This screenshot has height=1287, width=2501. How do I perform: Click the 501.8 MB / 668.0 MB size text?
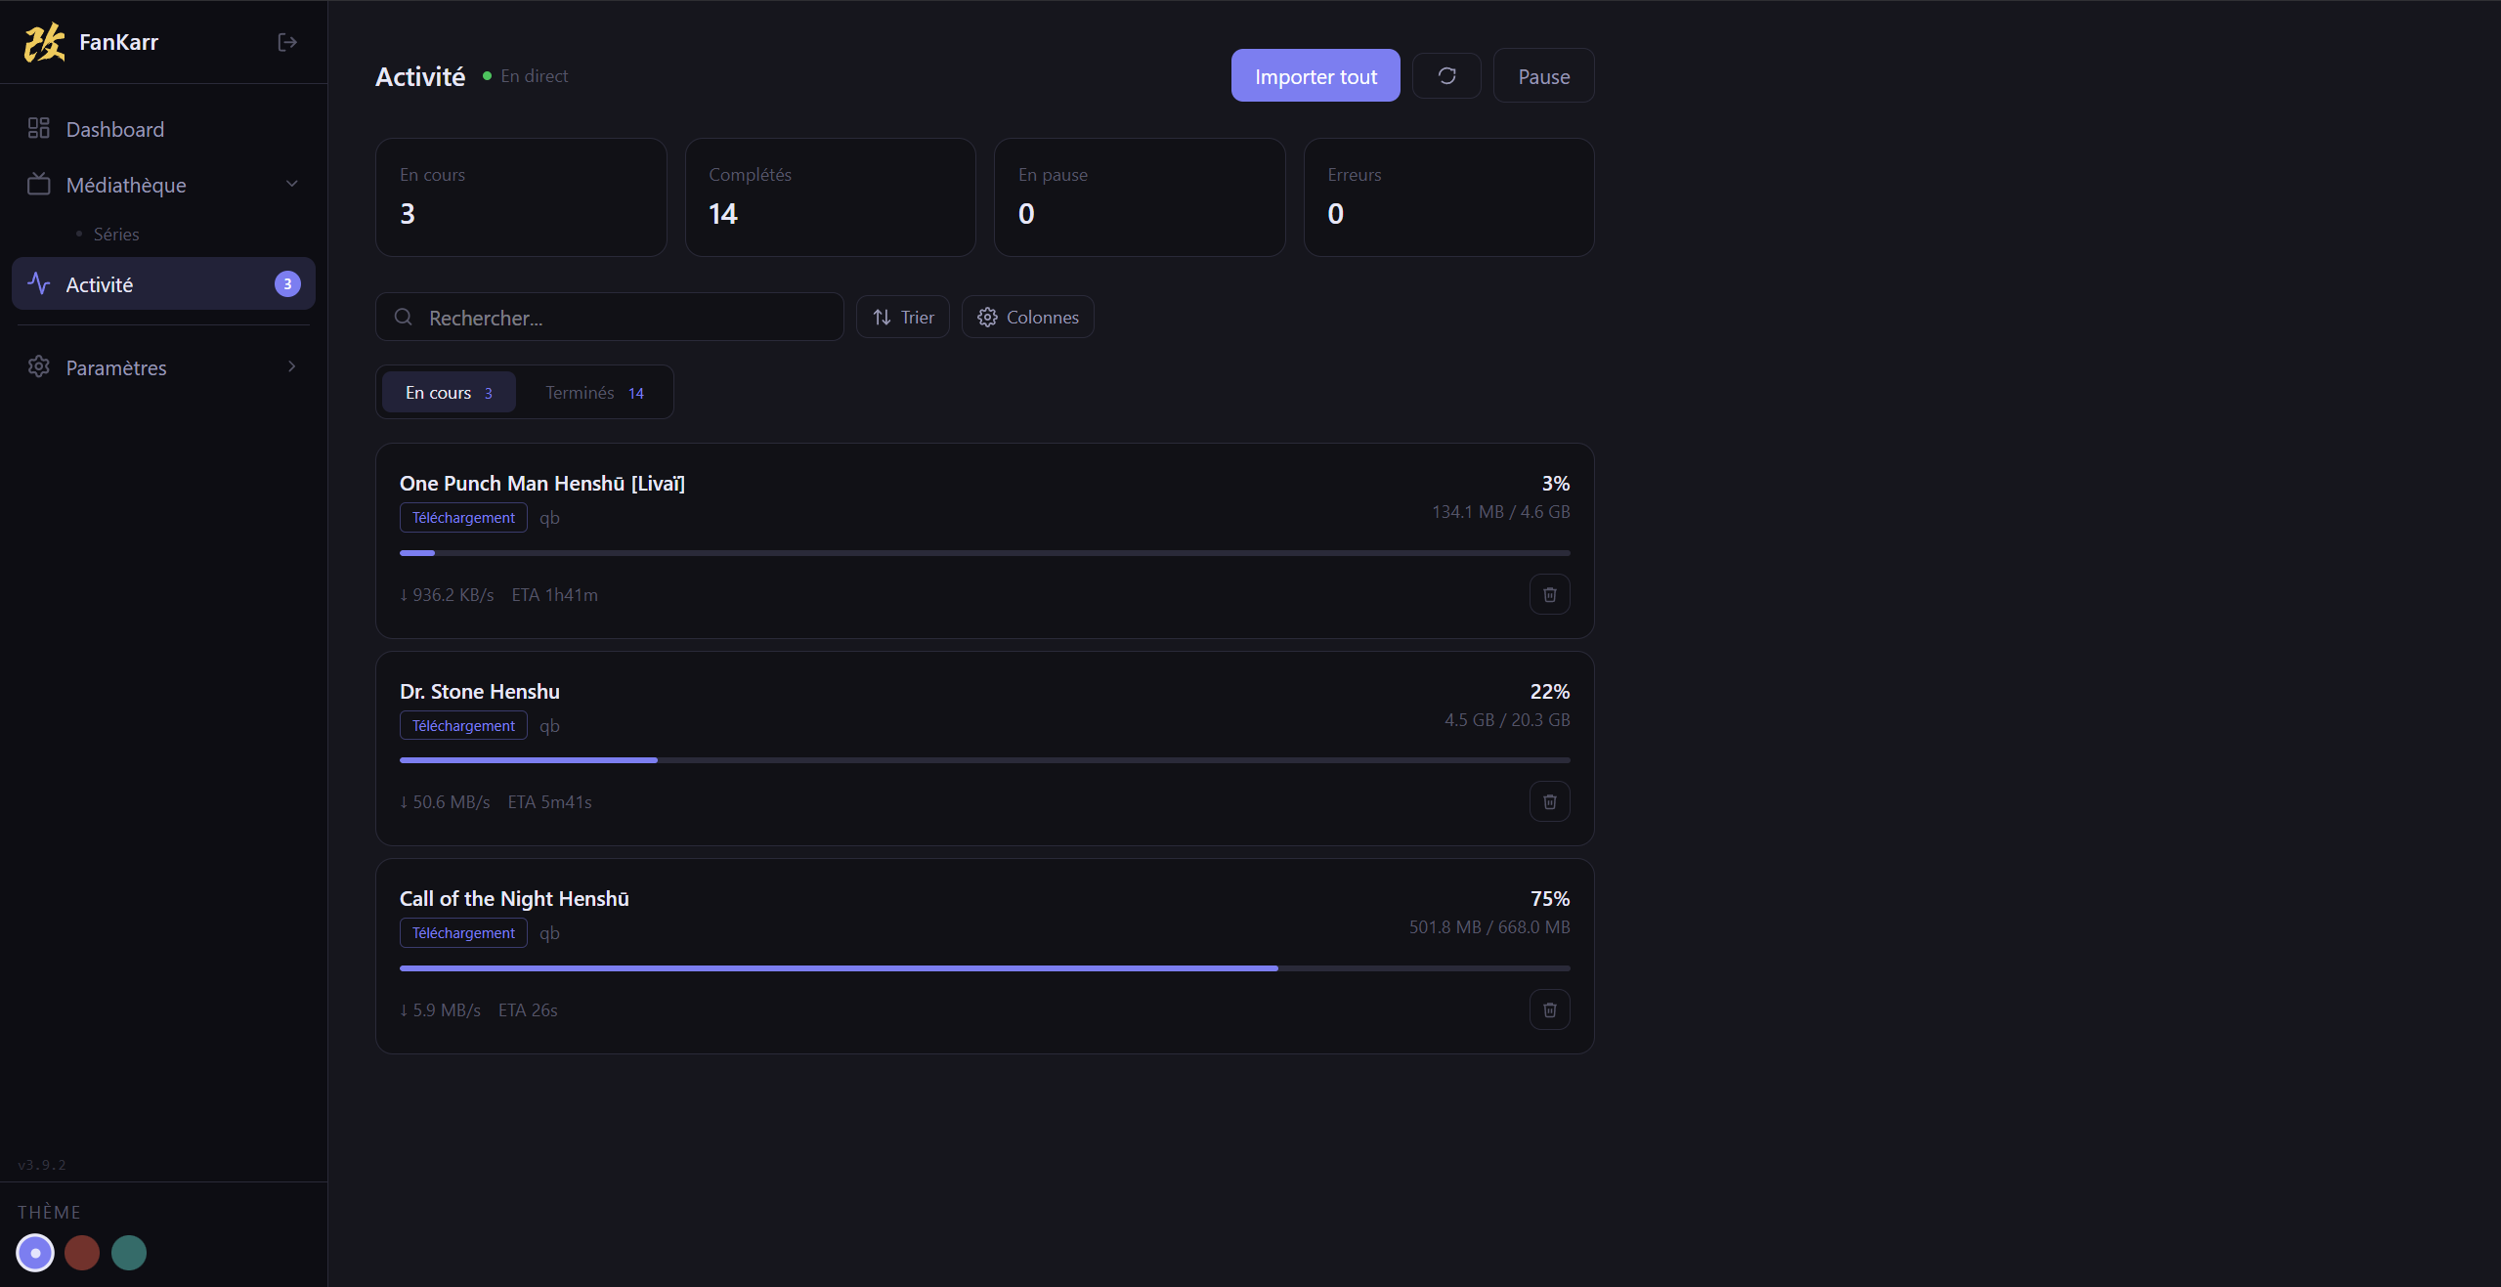pos(1489,926)
